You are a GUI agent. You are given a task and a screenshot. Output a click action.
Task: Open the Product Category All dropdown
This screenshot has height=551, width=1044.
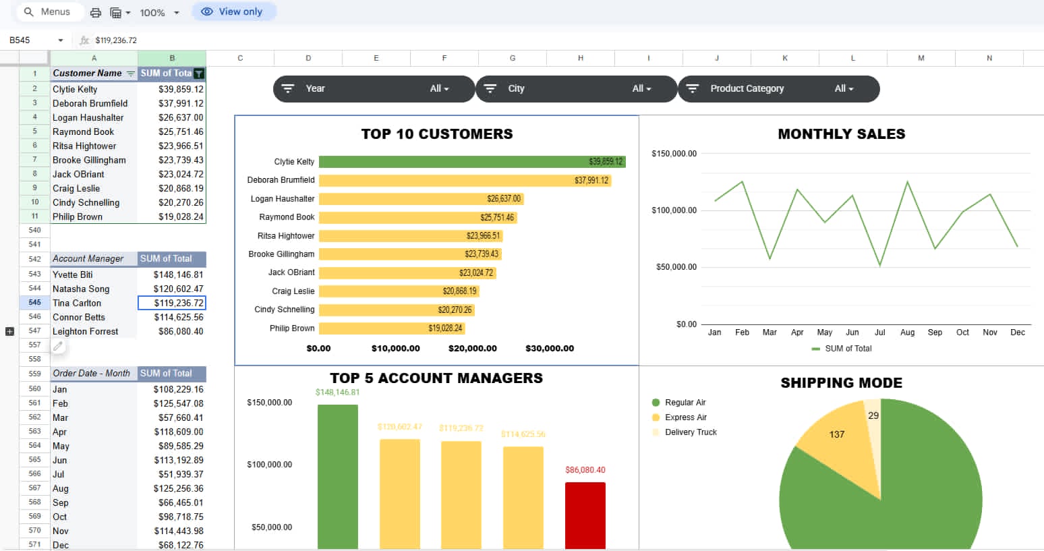[x=844, y=88]
